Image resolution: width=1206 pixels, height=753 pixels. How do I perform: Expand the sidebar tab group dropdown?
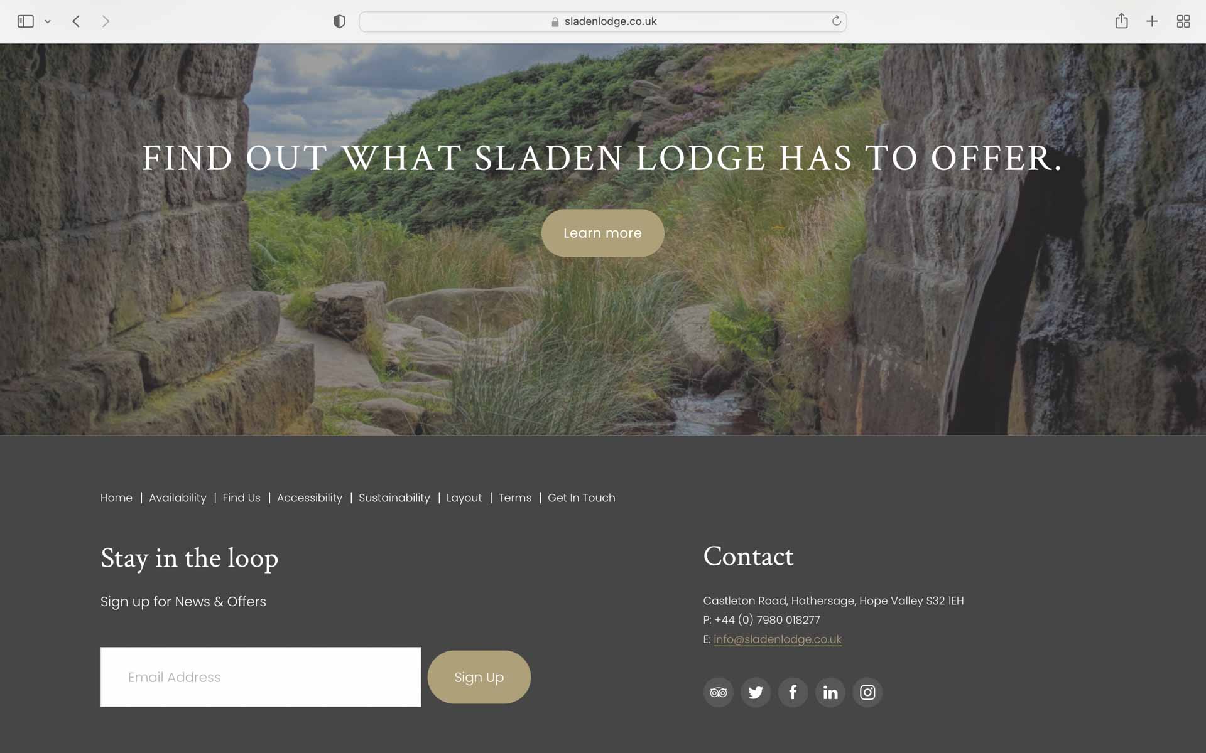click(48, 21)
